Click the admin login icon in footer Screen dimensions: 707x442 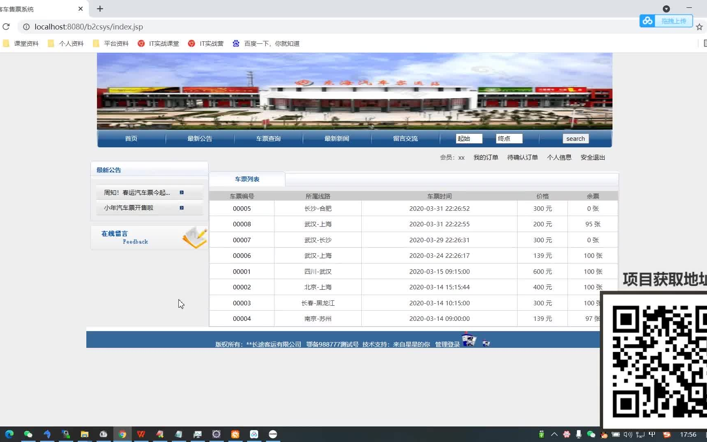click(469, 340)
